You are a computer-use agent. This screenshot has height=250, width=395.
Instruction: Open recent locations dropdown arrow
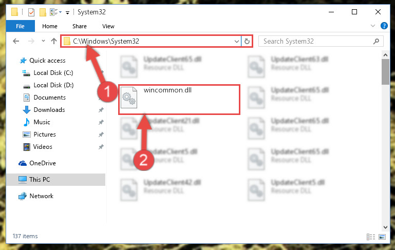pos(43,41)
